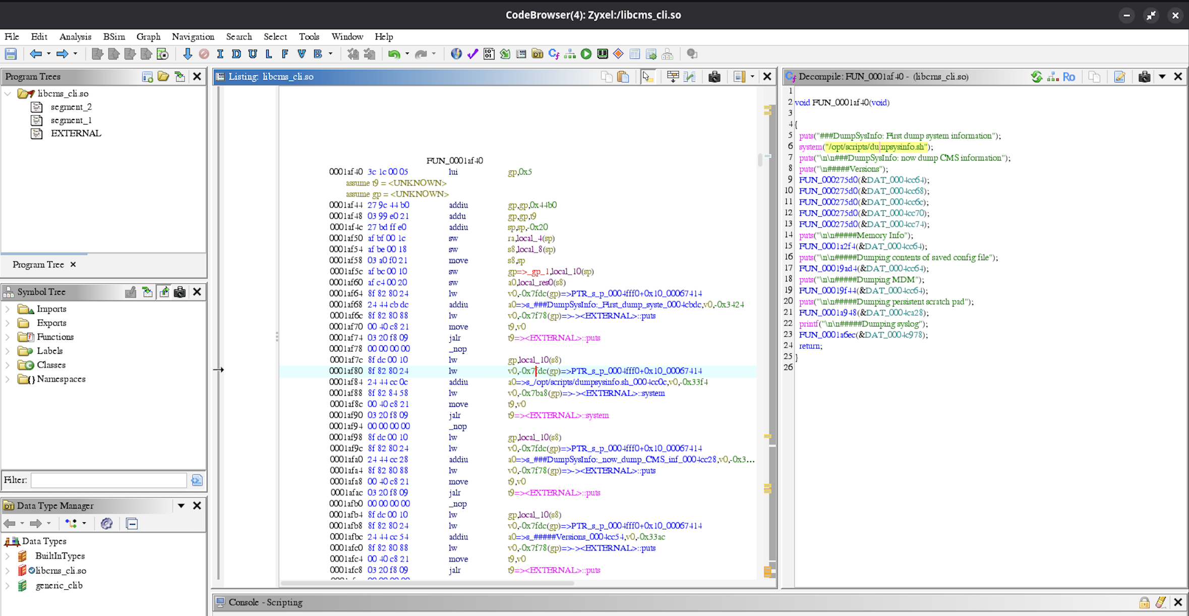The width and height of the screenshot is (1189, 616).
Task: Open the BSim menu
Action: coord(114,37)
